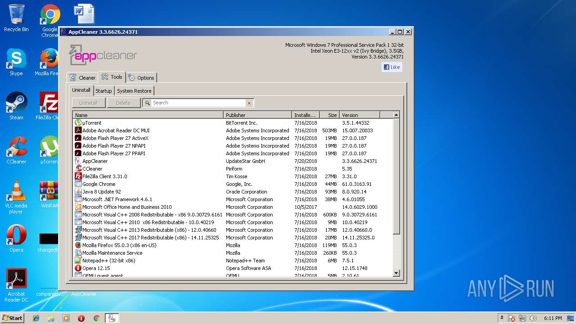This screenshot has height=324, width=576.
Task: Click the Microsoft Office Home and Business icon
Action: coord(78,207)
